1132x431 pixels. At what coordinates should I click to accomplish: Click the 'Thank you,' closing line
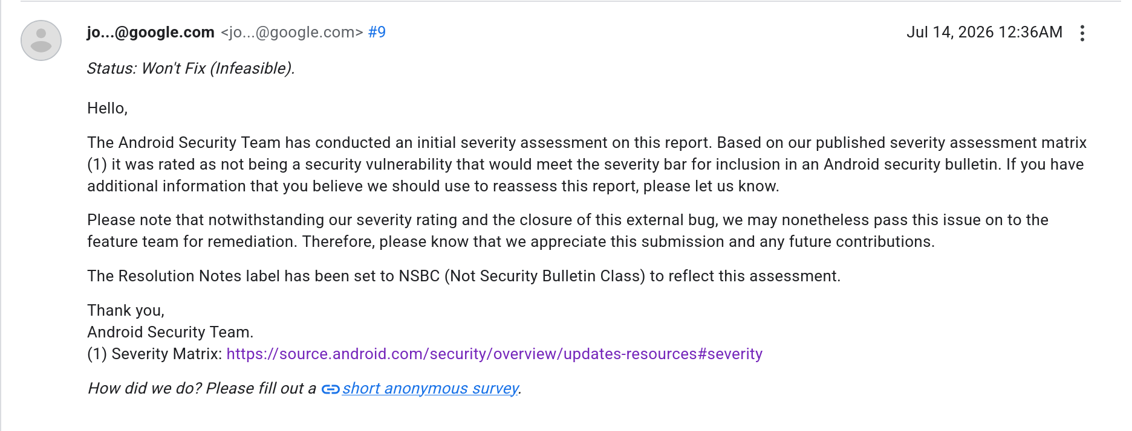click(126, 310)
